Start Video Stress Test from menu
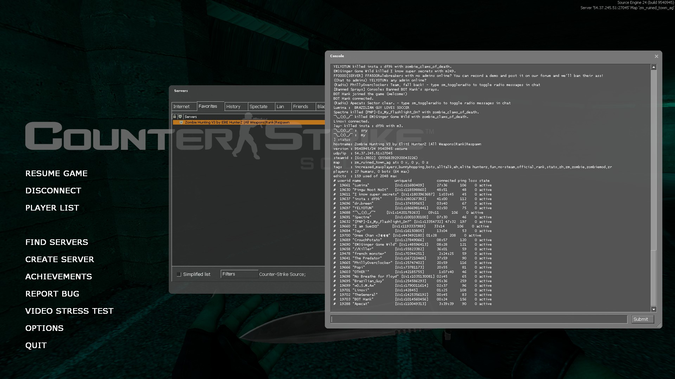The image size is (675, 379). [x=70, y=311]
